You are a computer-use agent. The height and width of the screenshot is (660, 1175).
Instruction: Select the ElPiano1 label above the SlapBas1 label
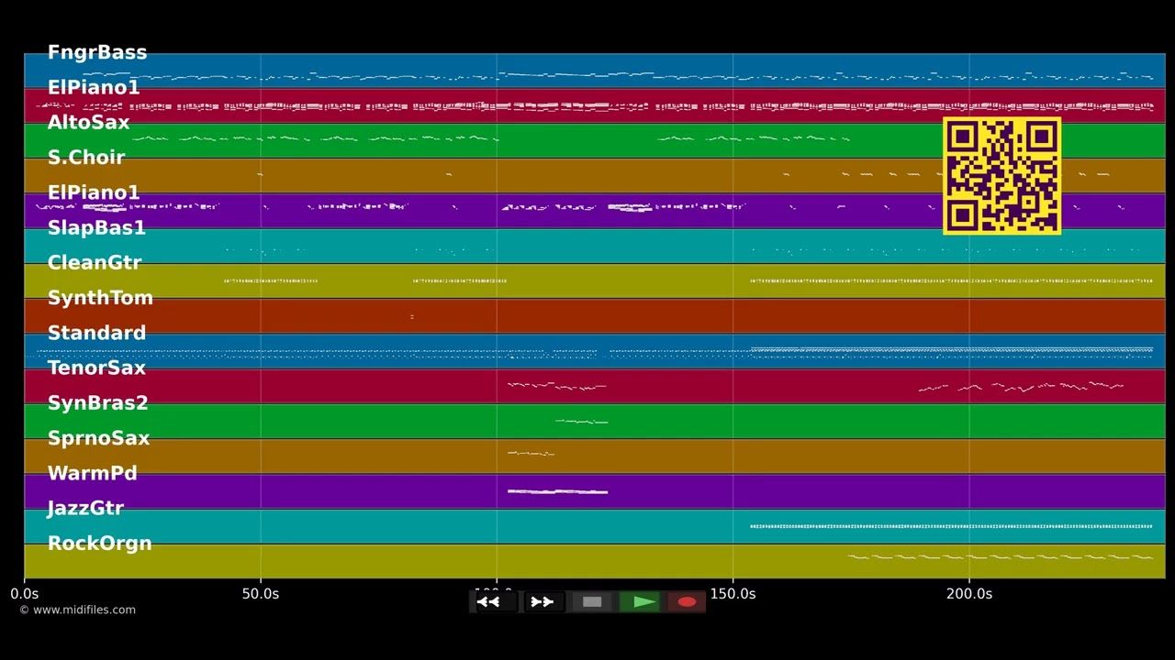tap(94, 192)
